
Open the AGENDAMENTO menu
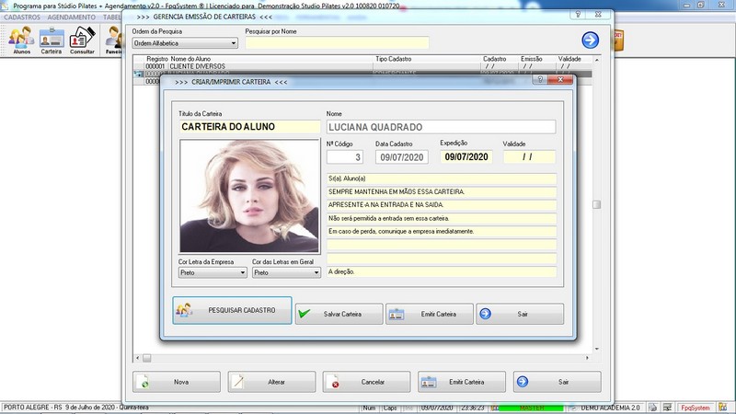click(x=72, y=17)
